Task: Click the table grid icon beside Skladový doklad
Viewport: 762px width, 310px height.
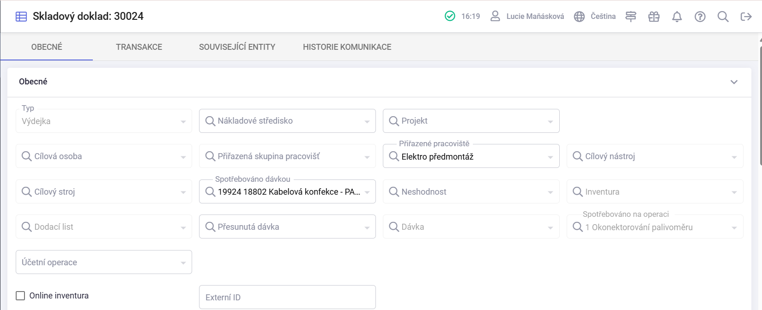Action: [x=21, y=17]
